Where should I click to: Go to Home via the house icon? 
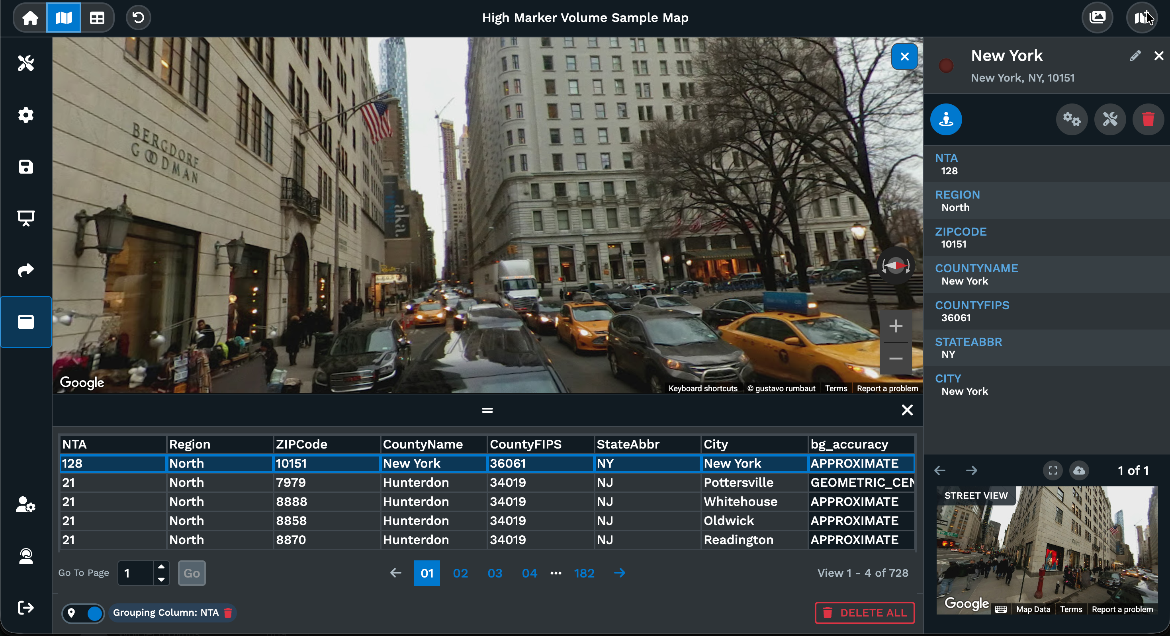click(x=29, y=18)
